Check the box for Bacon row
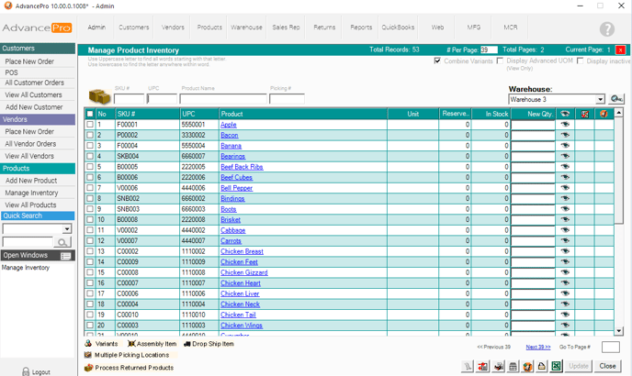Image resolution: width=632 pixels, height=376 pixels. point(89,135)
